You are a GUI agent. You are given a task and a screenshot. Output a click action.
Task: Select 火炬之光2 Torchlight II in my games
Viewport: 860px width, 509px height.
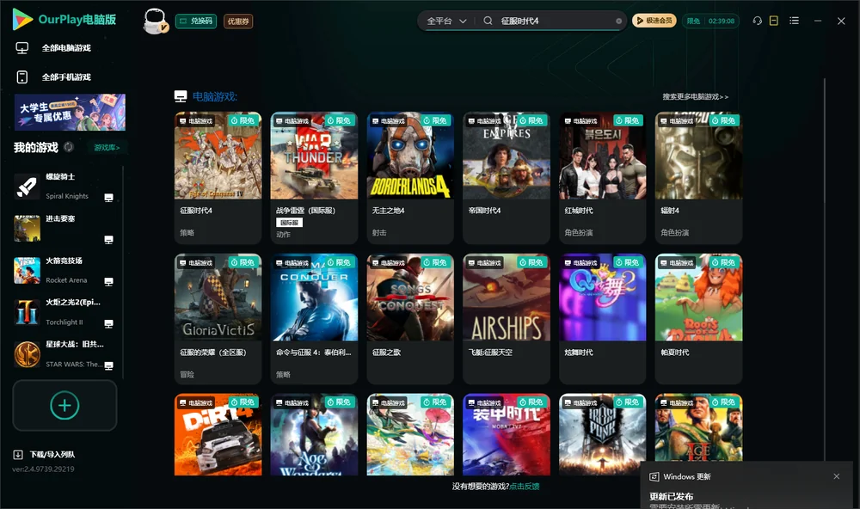point(64,313)
